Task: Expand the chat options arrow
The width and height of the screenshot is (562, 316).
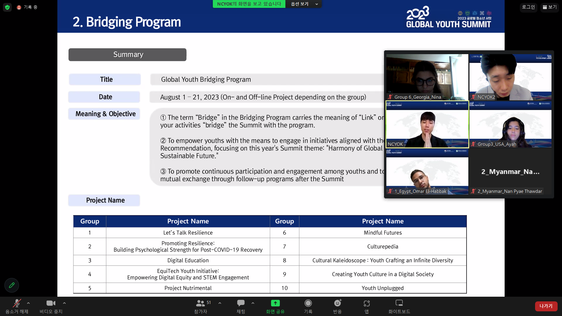Action: tap(253, 303)
